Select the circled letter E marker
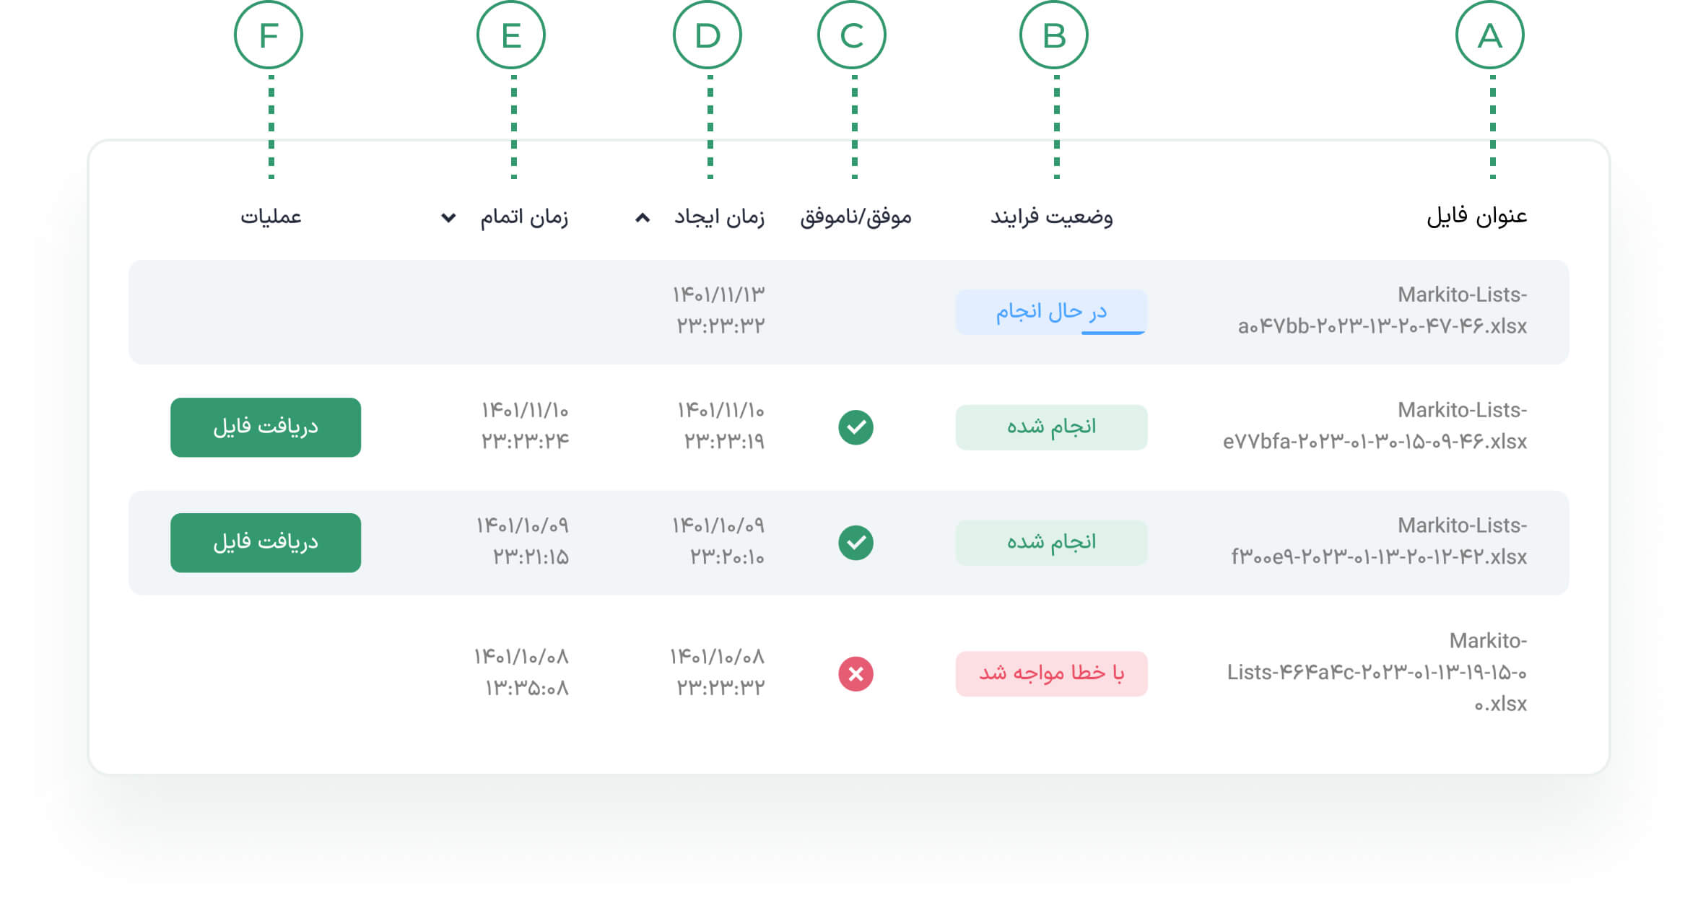The height and width of the screenshot is (921, 1698). [x=510, y=35]
